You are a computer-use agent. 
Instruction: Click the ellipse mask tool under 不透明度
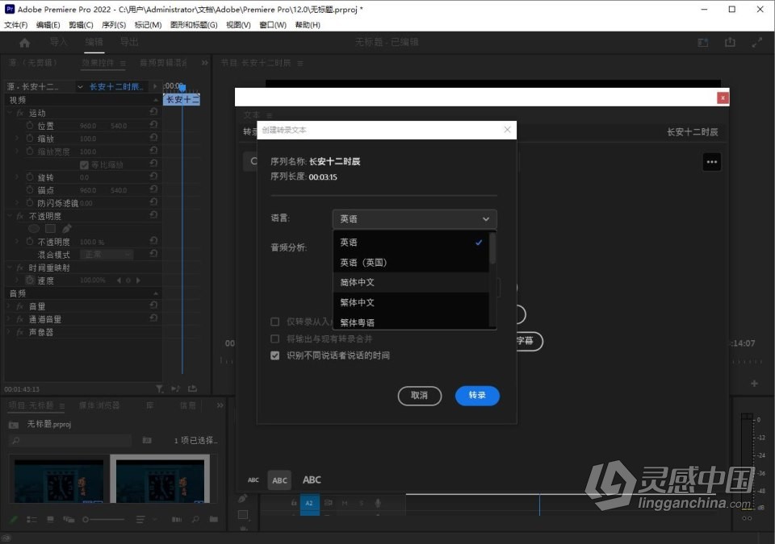[34, 229]
